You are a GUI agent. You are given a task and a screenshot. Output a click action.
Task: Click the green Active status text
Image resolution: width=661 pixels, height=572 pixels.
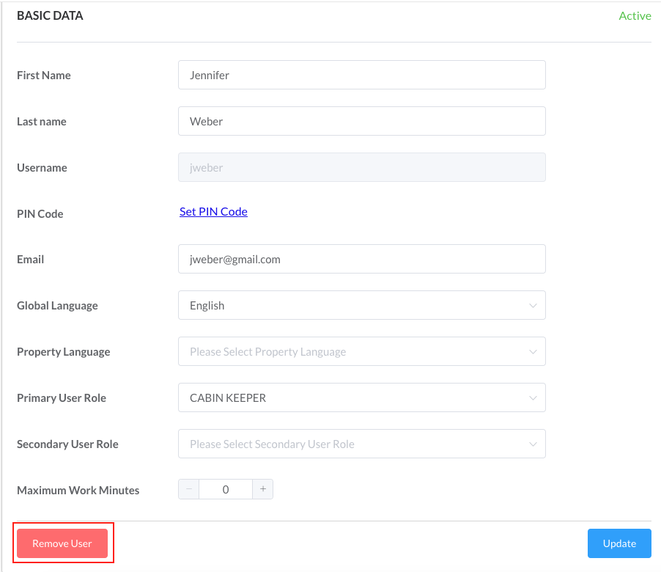[635, 16]
